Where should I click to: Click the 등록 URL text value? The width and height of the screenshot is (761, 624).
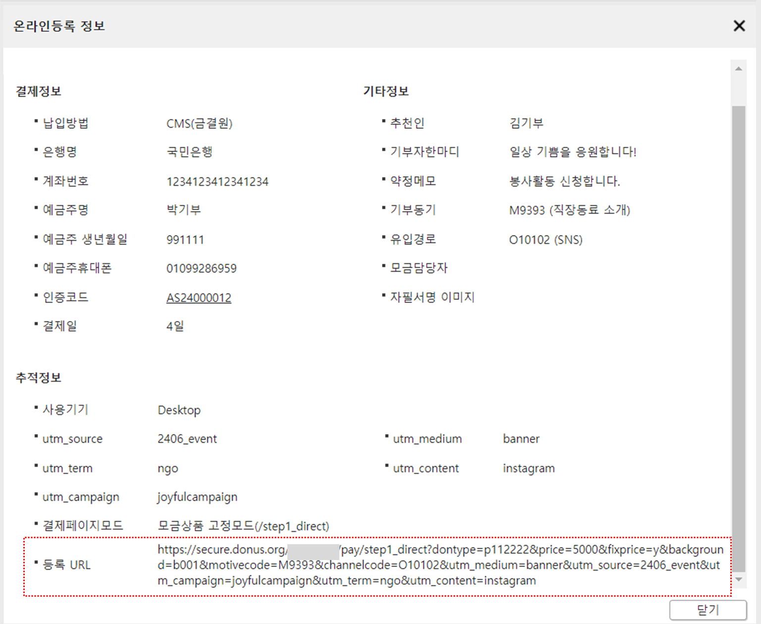pyautogui.click(x=440, y=565)
